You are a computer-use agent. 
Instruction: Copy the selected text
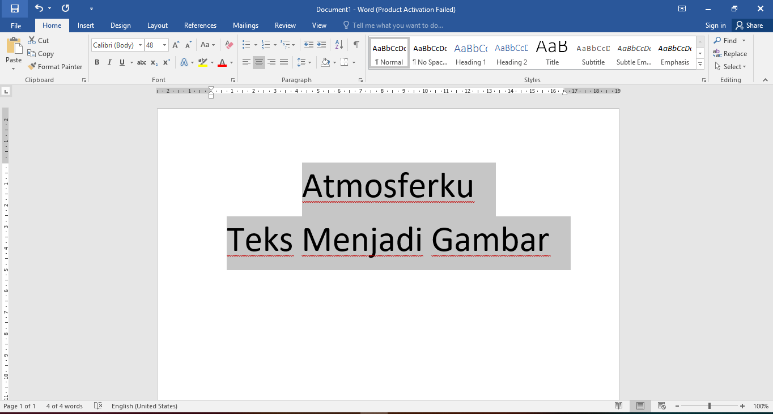point(41,54)
